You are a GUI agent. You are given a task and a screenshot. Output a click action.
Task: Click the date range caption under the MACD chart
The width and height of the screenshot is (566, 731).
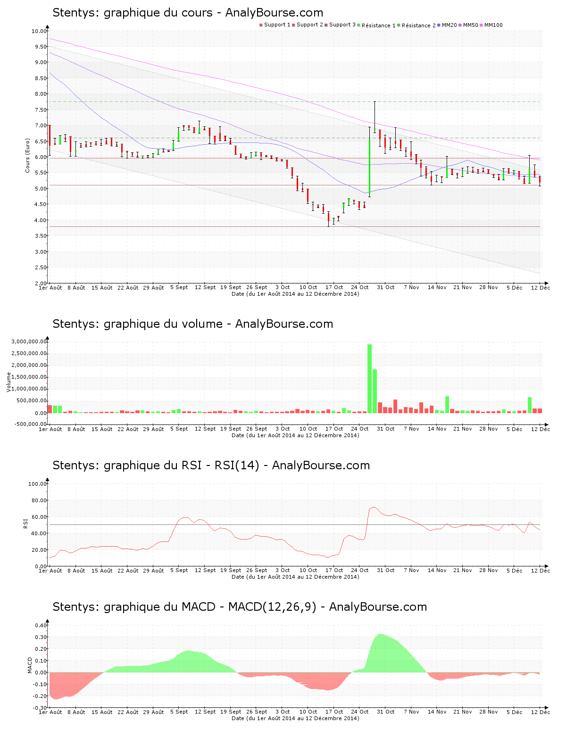pos(295,719)
